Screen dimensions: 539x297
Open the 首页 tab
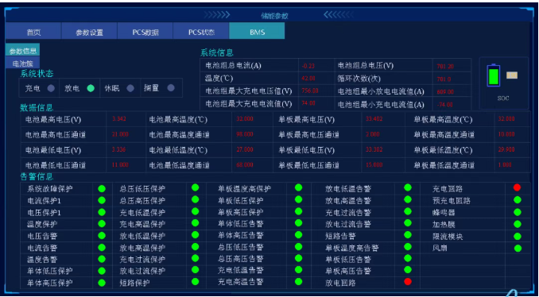pos(33,32)
